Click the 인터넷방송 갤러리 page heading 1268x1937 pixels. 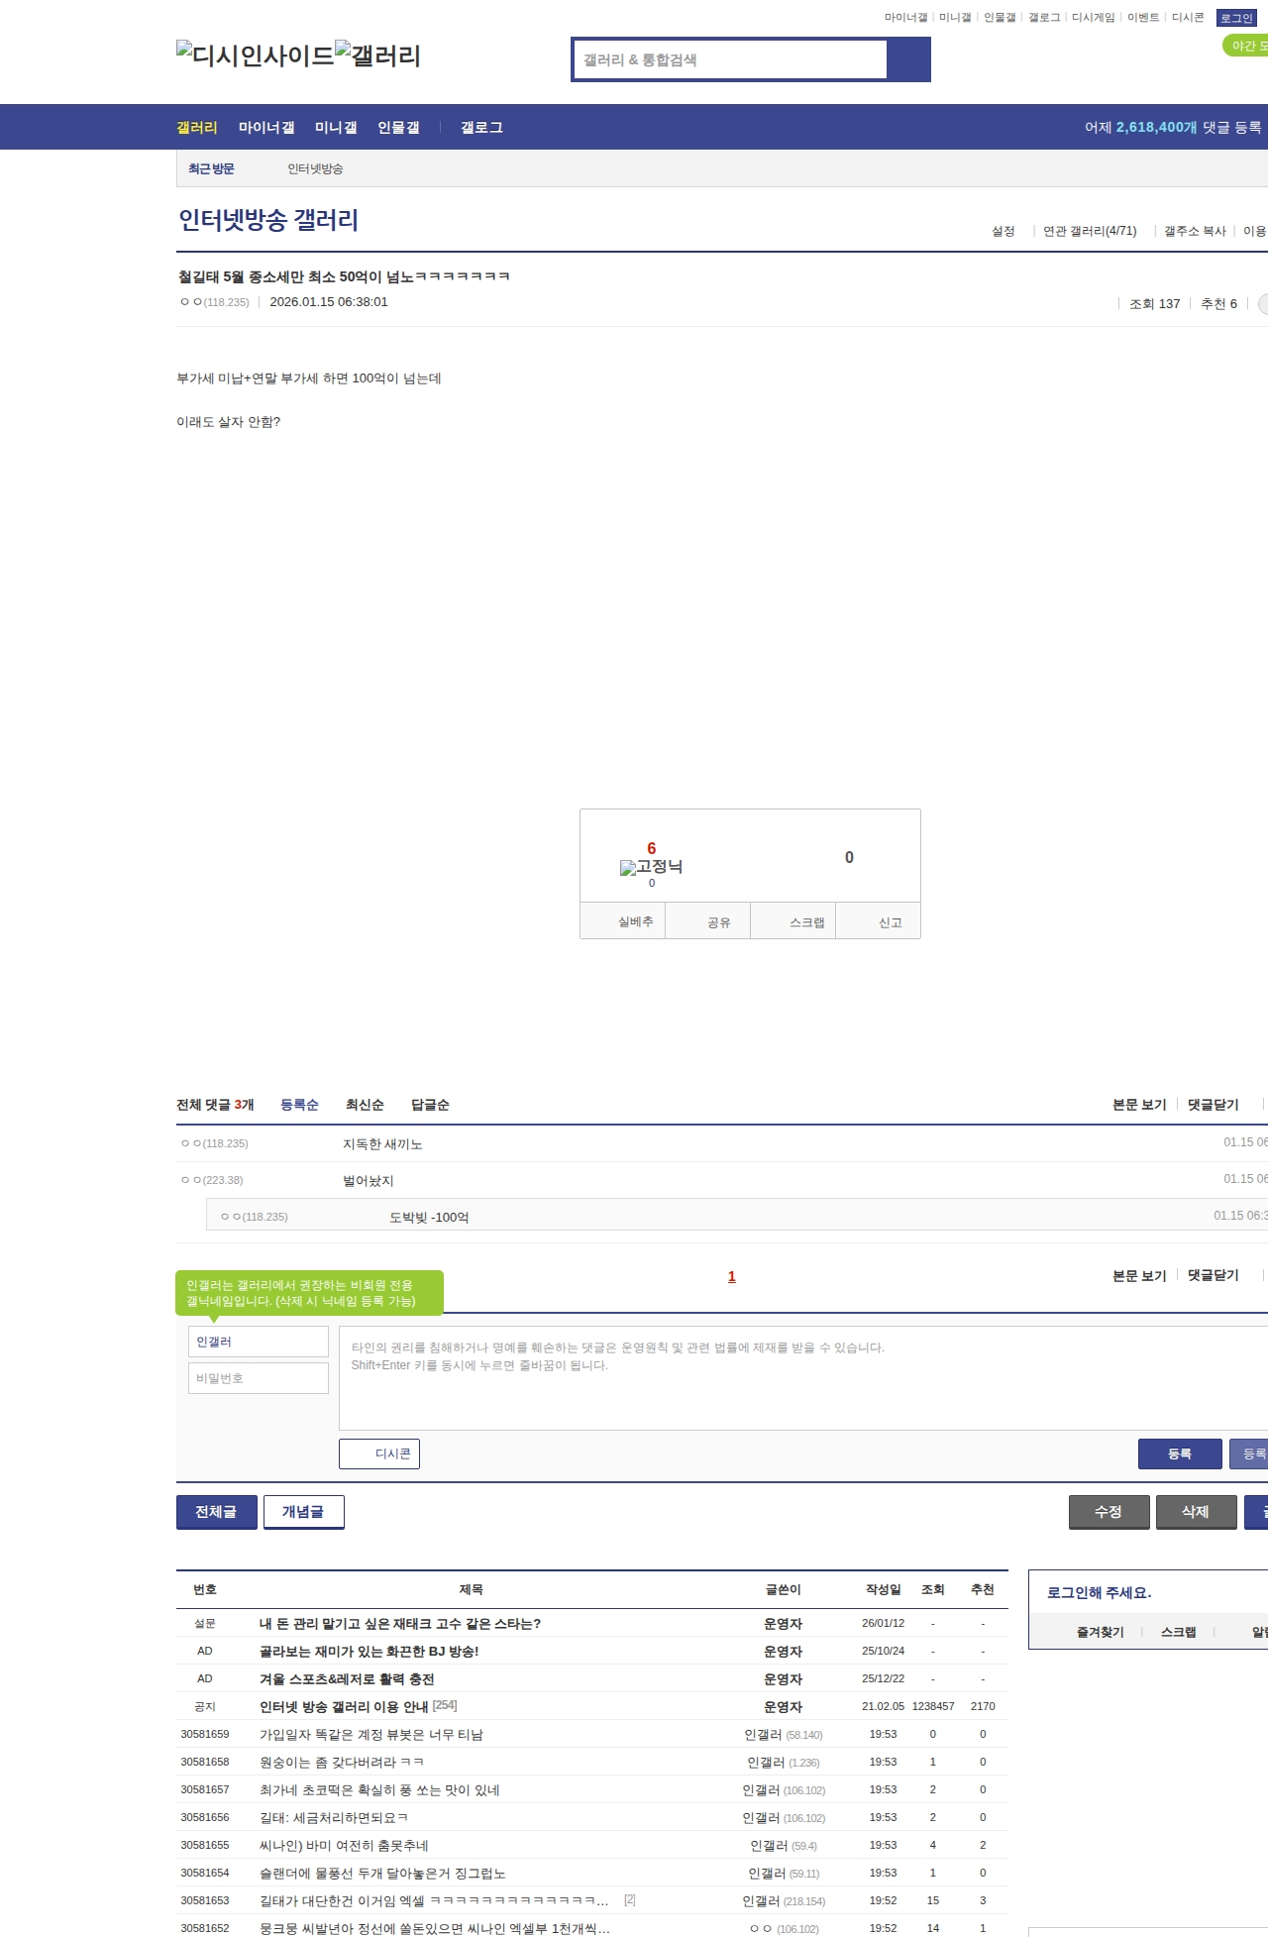[x=268, y=220]
